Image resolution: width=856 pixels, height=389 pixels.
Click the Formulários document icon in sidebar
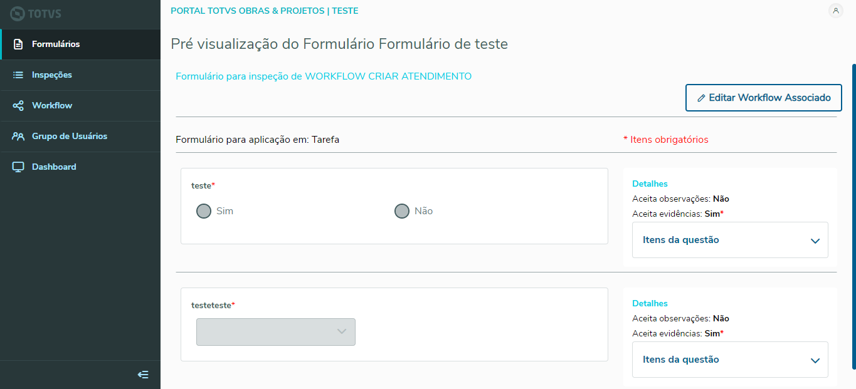click(x=18, y=44)
